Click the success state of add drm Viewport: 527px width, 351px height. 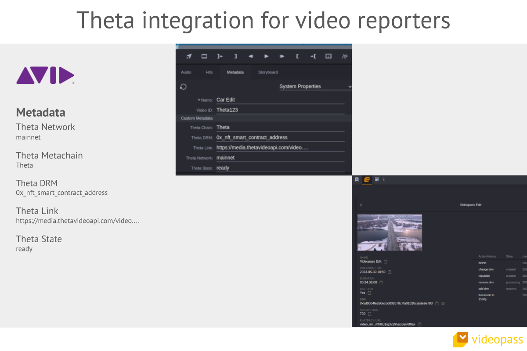[x=511, y=289]
